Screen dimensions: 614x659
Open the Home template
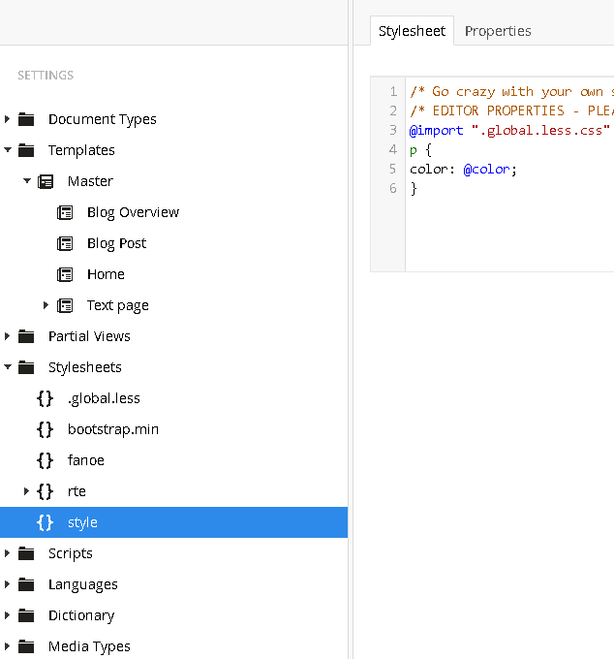point(106,275)
